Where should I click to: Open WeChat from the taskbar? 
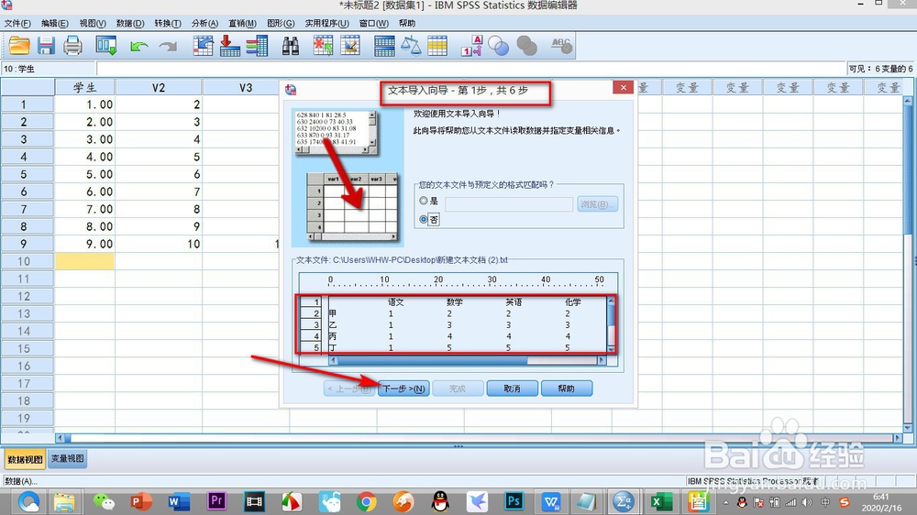(x=105, y=501)
